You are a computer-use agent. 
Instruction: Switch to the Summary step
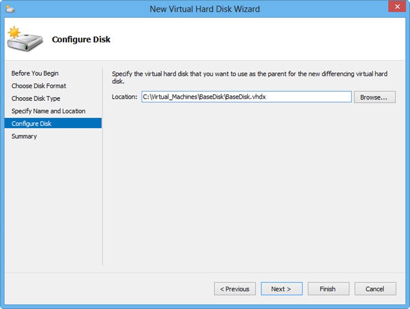pos(24,136)
